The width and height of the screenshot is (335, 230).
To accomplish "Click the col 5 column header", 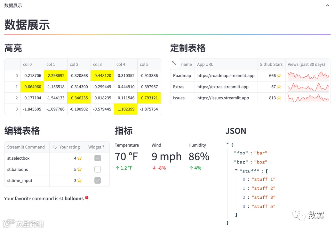I will (x=149, y=65).
